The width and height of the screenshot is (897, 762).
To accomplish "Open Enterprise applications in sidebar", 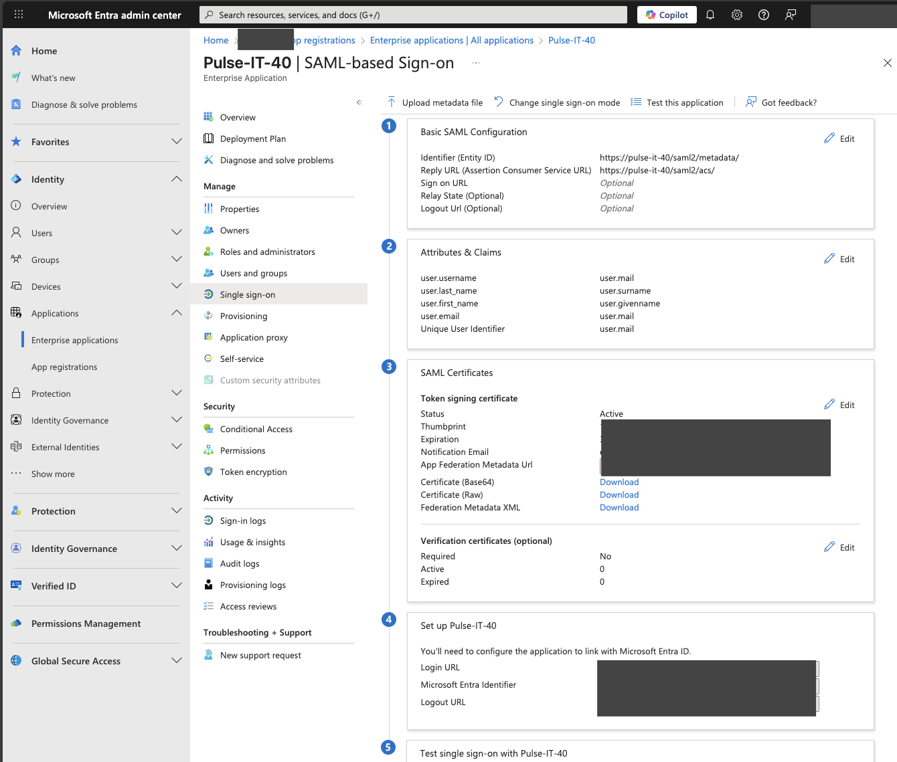I will [74, 340].
